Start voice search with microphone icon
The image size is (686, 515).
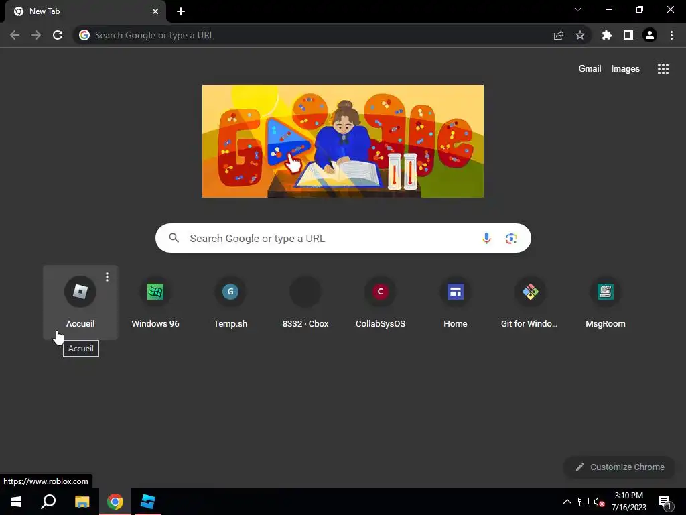(486, 238)
